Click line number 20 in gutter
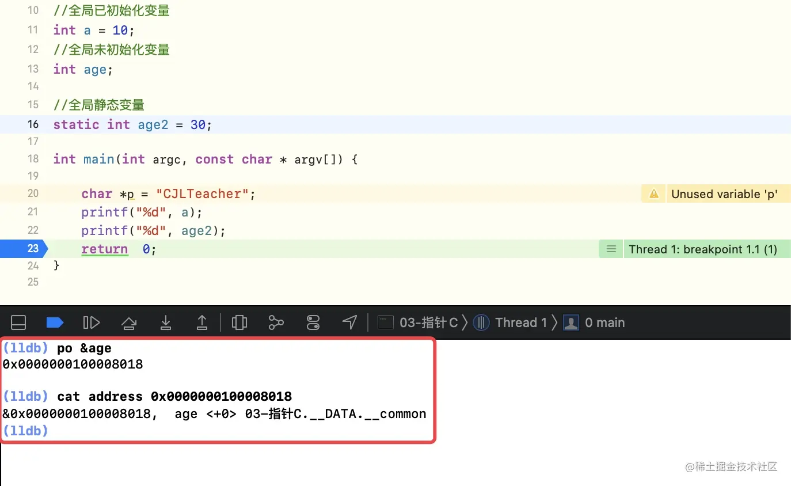The height and width of the screenshot is (486, 791). tap(33, 193)
